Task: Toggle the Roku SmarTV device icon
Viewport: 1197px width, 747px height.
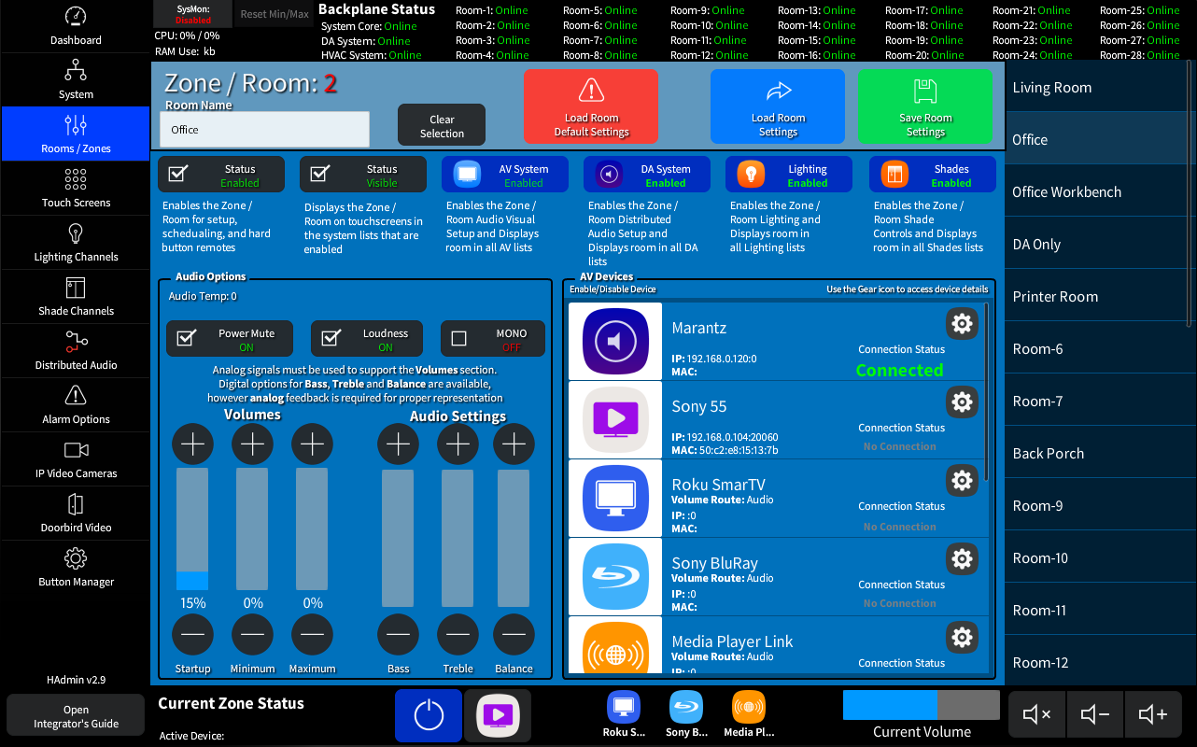Action: (615, 498)
